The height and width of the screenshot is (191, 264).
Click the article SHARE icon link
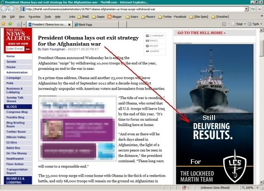coord(152,51)
